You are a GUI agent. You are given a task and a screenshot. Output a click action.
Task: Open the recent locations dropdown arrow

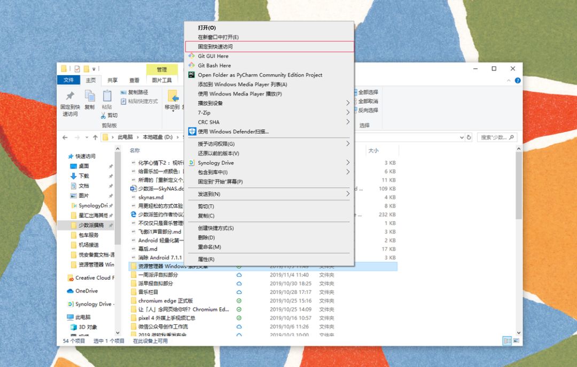pos(87,138)
